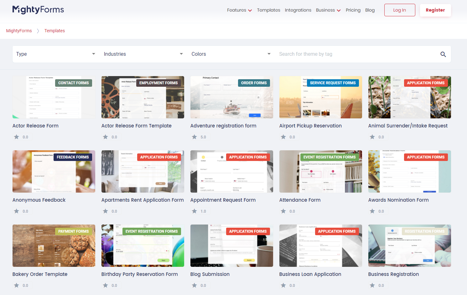Click the MightyForms logo

tap(38, 10)
